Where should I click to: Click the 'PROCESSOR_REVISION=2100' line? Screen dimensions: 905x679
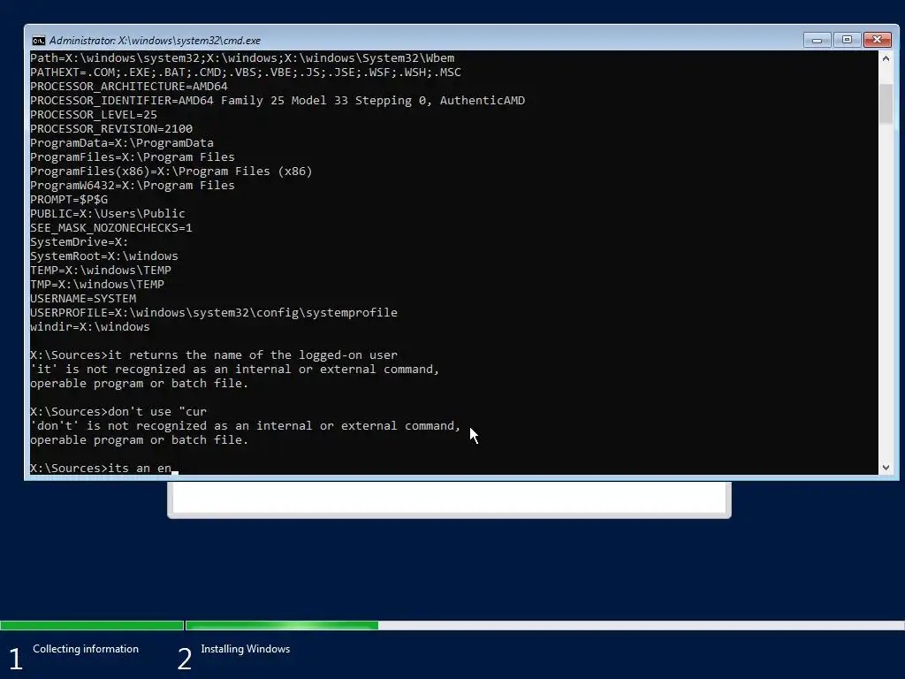click(110, 129)
